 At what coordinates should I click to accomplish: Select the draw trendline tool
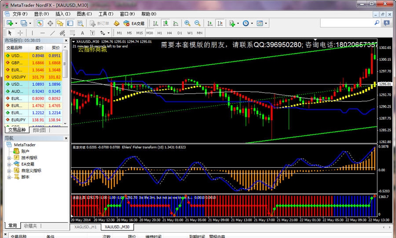tap(53, 33)
